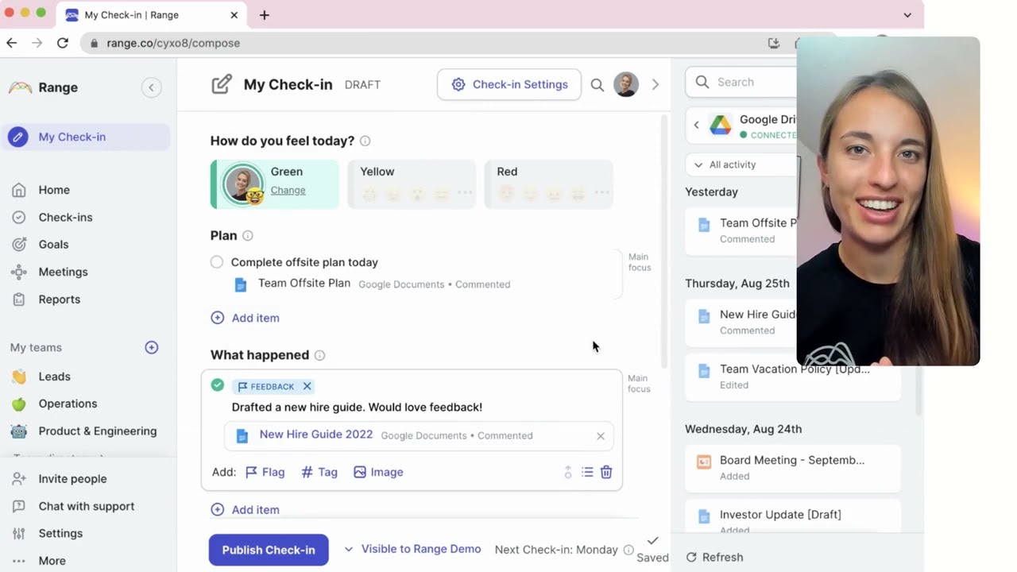Select the Yellow mood card
Screen dimensions: 1017x572
point(412,184)
